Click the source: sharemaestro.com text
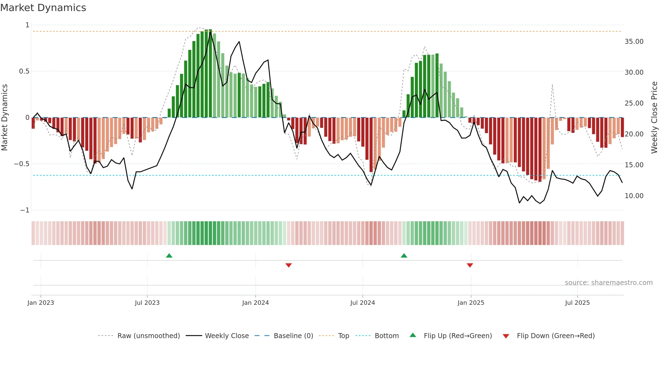The height and width of the screenshot is (372, 662). point(609,283)
